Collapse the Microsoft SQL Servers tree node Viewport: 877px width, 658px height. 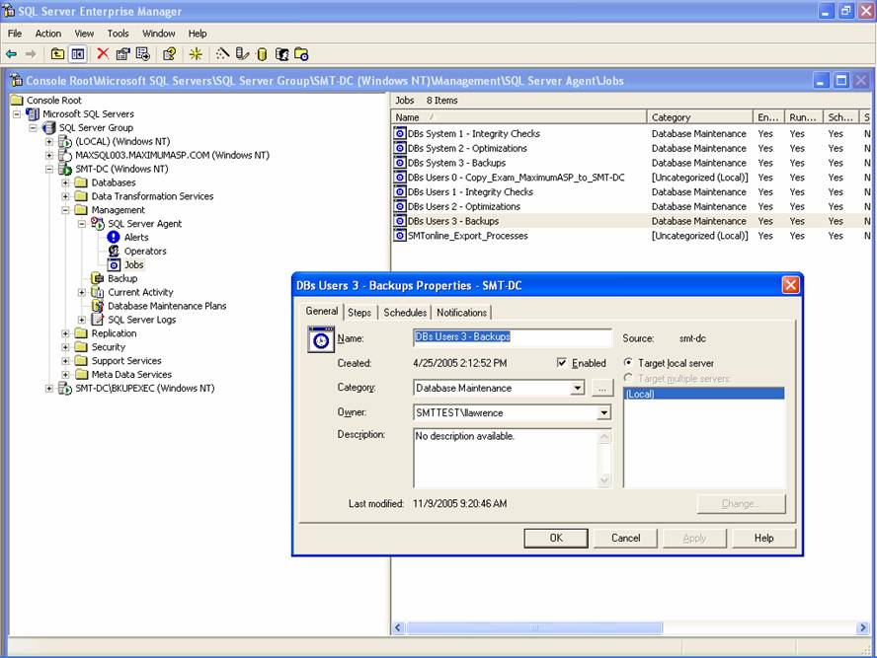tap(17, 114)
